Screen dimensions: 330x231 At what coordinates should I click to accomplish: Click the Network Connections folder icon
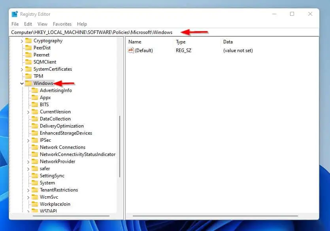(x=35, y=147)
